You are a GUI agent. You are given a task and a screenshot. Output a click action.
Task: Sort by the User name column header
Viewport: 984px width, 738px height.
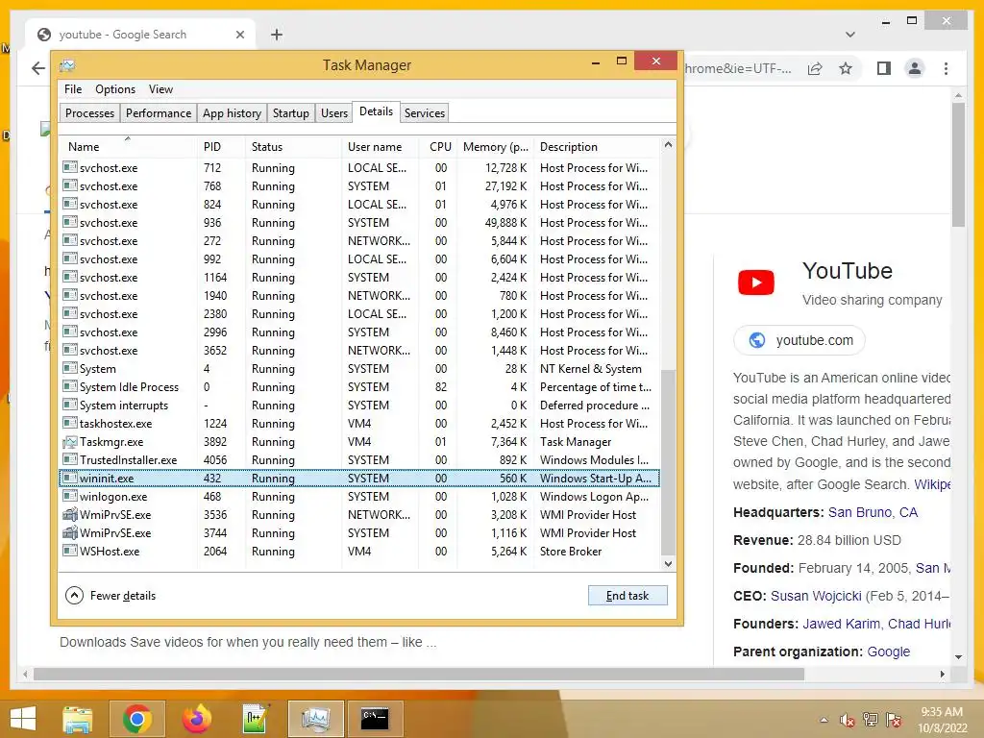coord(381,147)
